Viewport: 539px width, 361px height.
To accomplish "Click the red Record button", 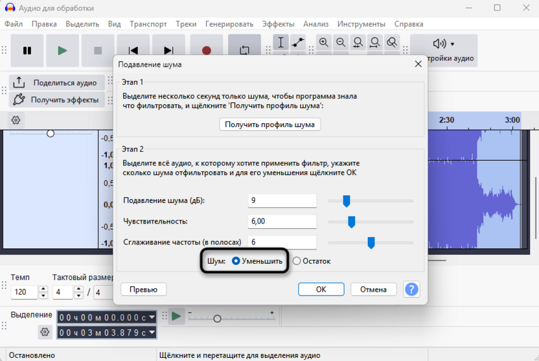I will point(207,51).
